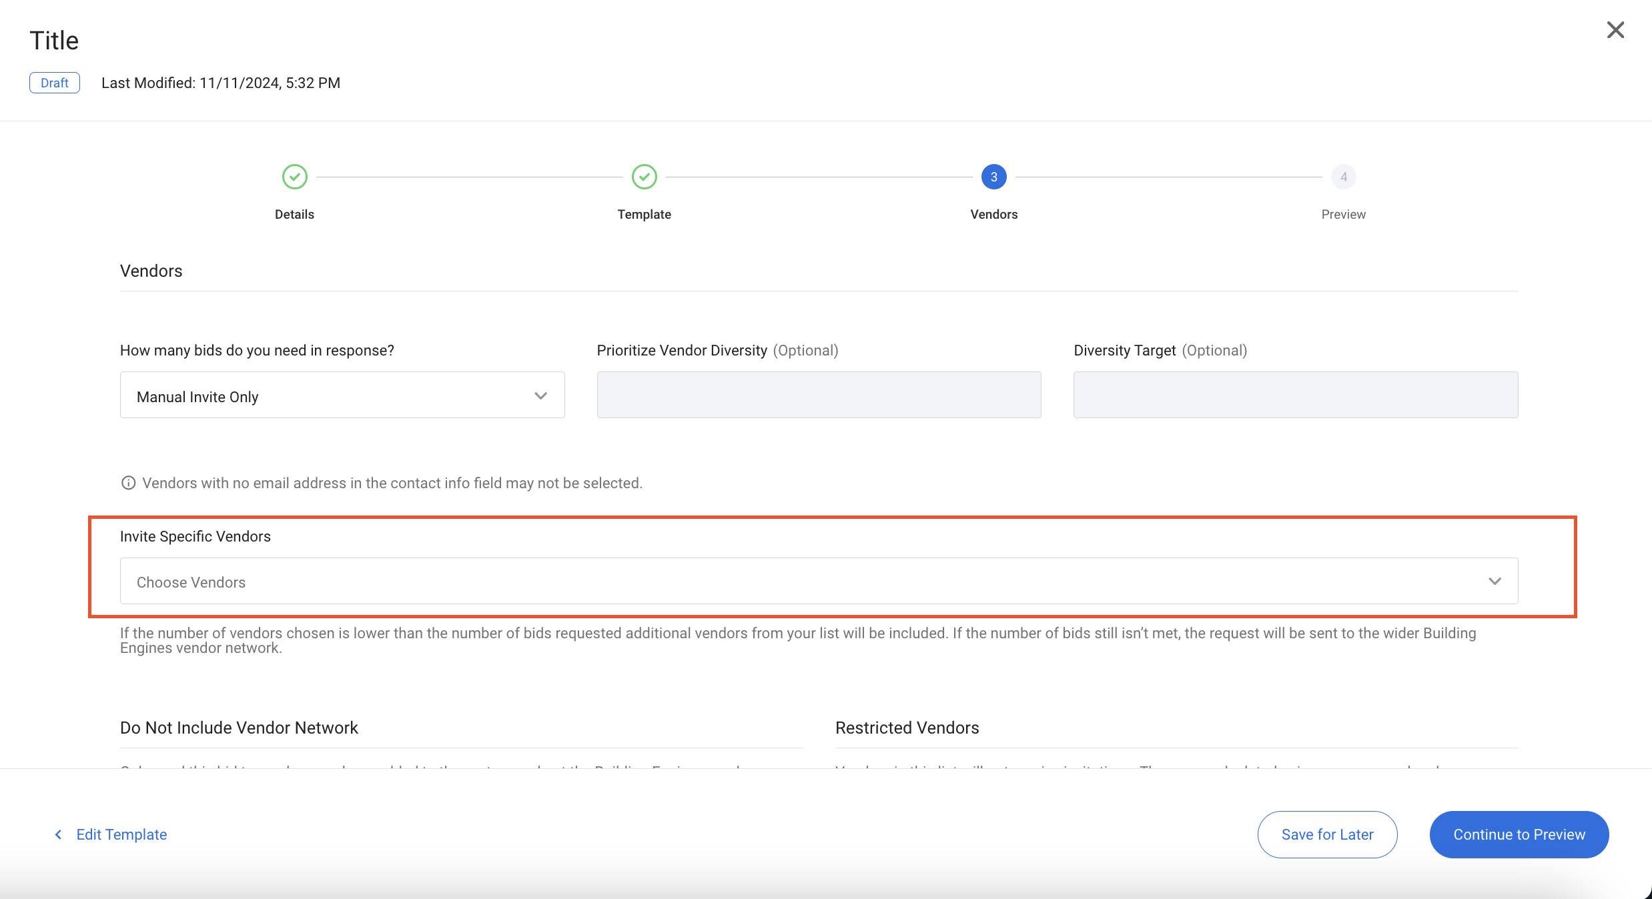Image resolution: width=1652 pixels, height=899 pixels.
Task: Click the step 4 Preview circle
Action: (1343, 177)
